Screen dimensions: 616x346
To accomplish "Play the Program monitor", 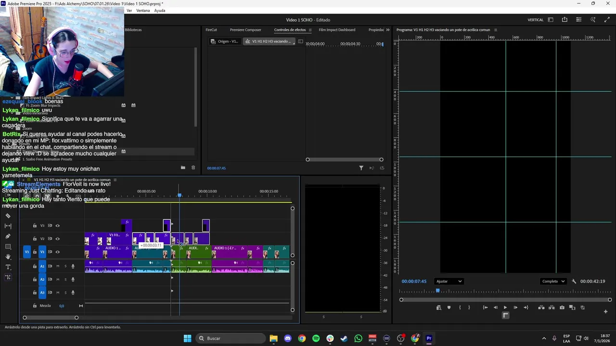I will pyautogui.click(x=505, y=308).
